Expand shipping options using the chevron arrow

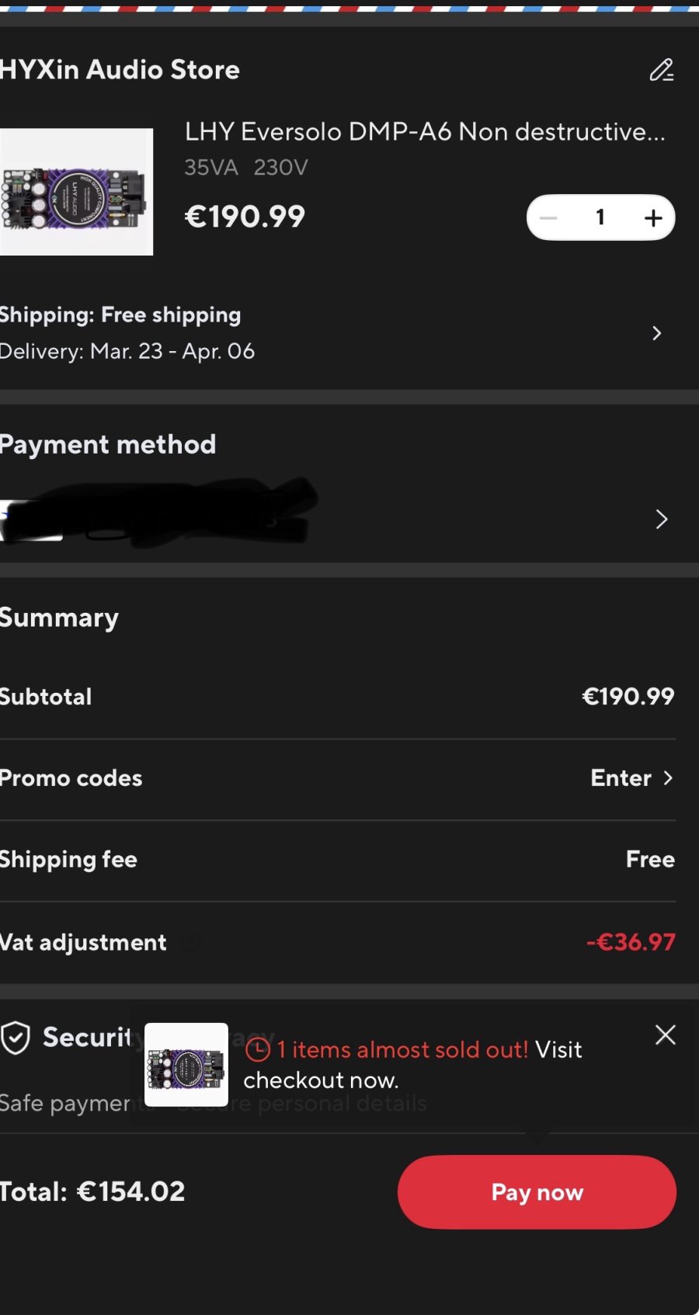coord(657,333)
